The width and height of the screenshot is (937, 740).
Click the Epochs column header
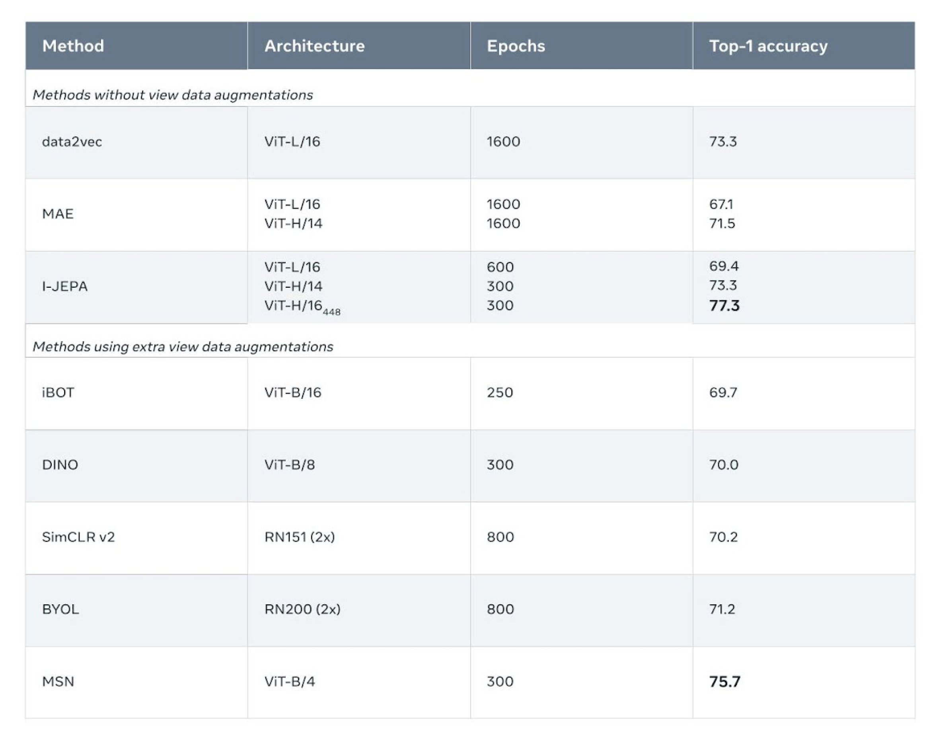click(x=515, y=46)
